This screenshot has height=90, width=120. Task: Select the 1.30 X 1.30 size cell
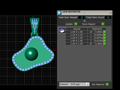click(x=76, y=44)
